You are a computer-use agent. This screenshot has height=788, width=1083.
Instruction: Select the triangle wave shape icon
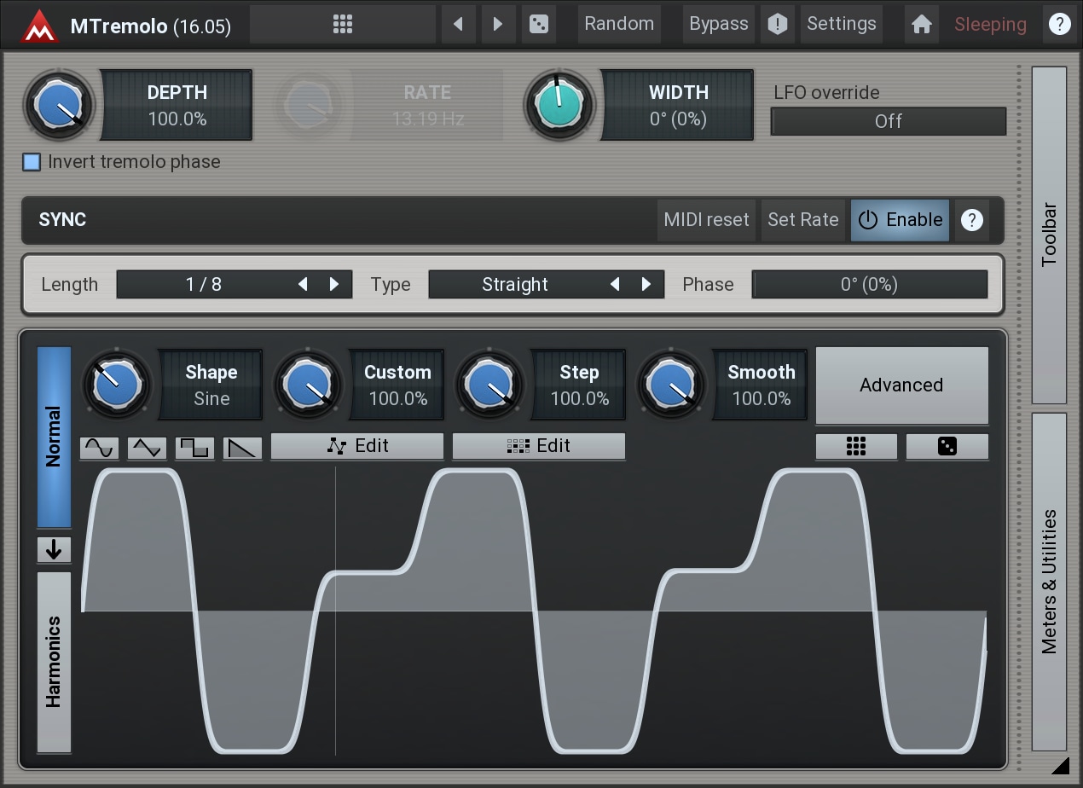point(147,447)
